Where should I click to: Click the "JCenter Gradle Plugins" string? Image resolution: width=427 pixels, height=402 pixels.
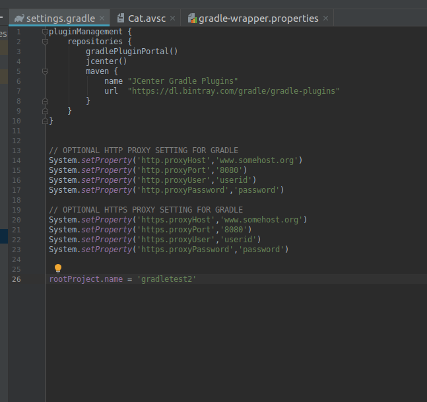click(183, 81)
